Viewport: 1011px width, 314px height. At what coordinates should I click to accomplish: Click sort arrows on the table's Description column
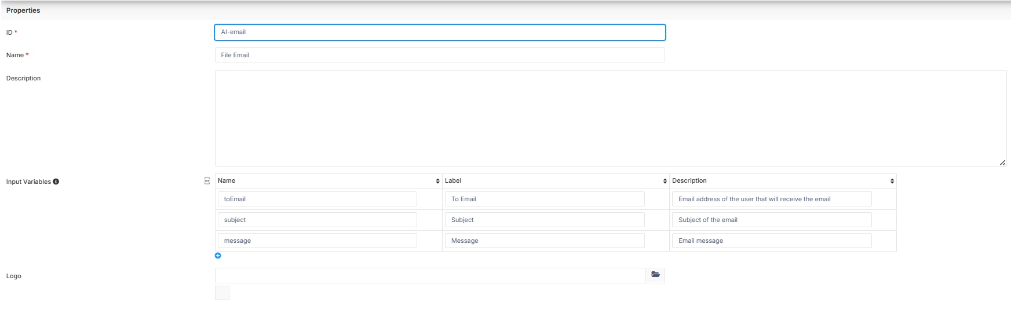[892, 181]
